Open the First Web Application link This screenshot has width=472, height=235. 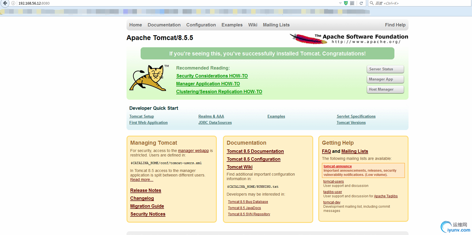click(x=149, y=123)
